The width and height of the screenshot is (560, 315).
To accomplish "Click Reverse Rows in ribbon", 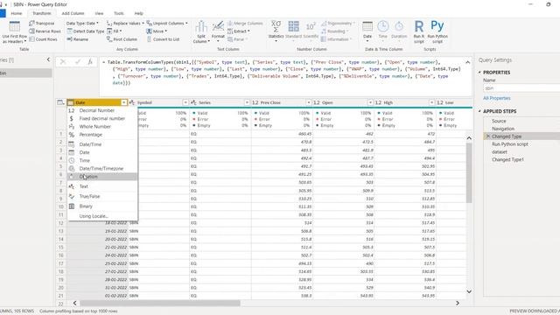I will tap(45, 31).
